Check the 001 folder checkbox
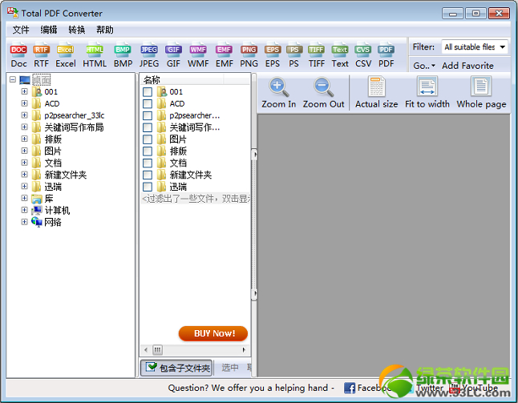 (x=148, y=92)
